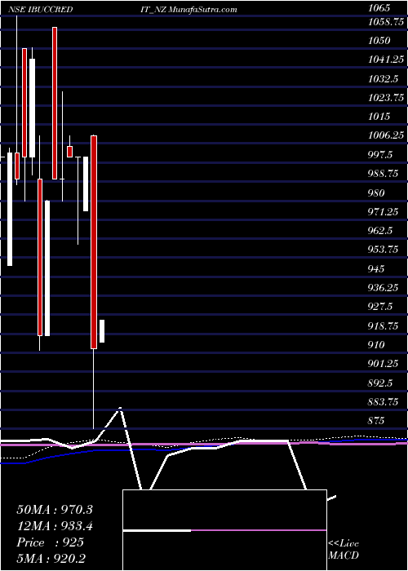Click the Price : 925 readout
408x571 pixels.
[51, 542]
